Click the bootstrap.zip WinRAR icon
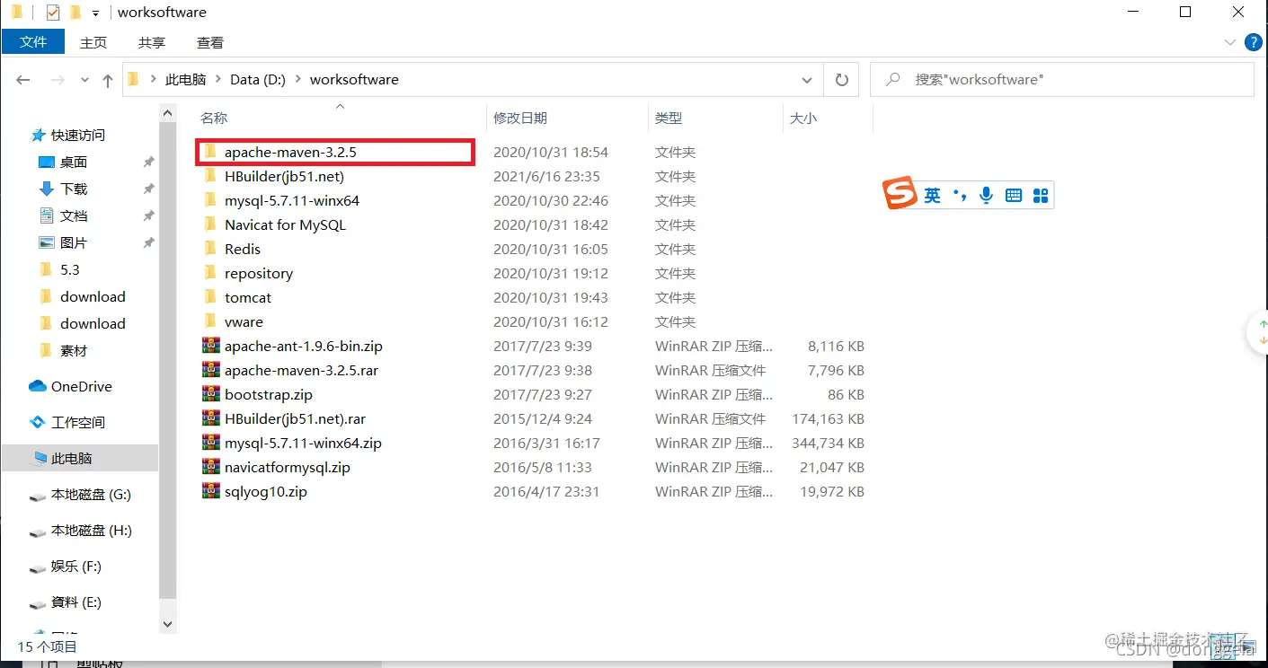Viewport: 1268px width, 668px height. point(211,394)
